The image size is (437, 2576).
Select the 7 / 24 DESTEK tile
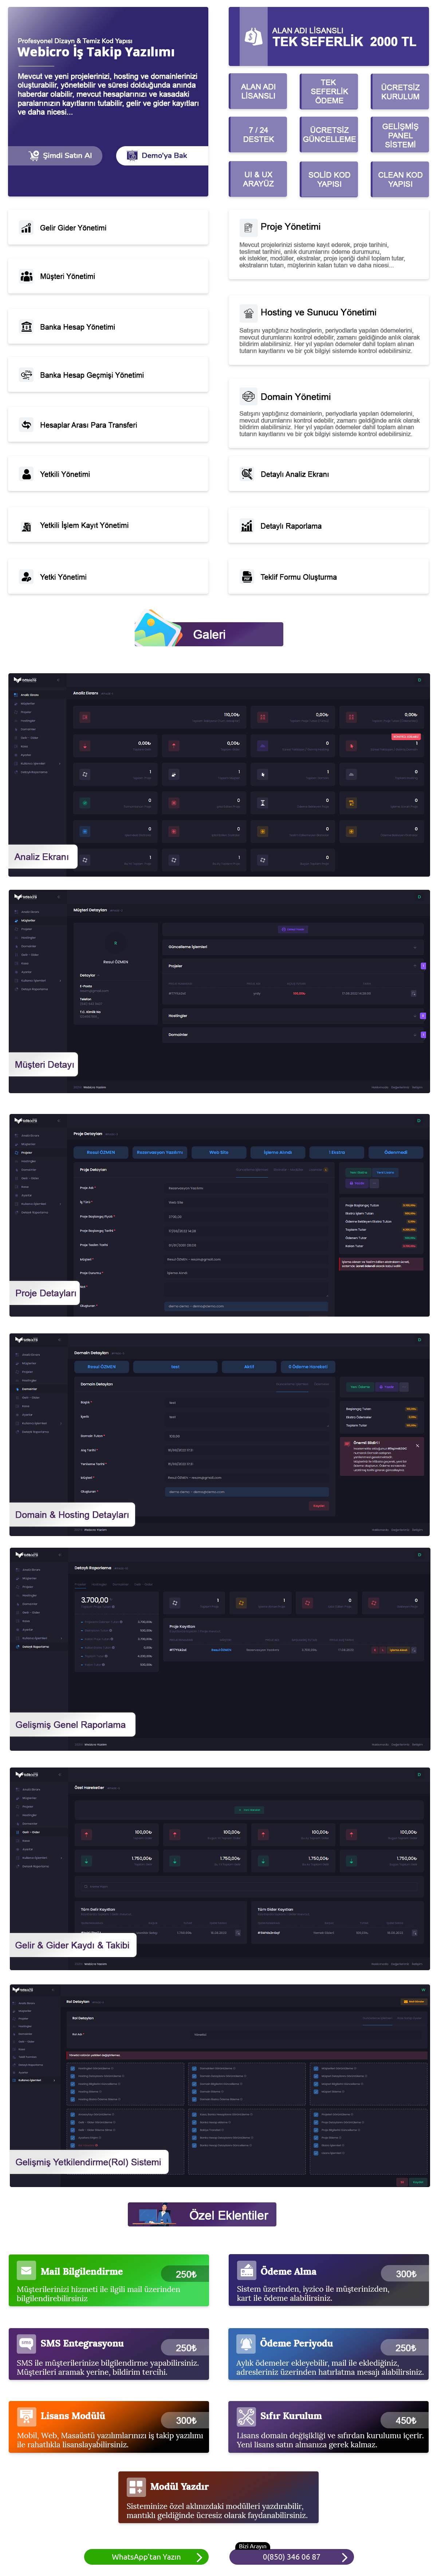258,134
